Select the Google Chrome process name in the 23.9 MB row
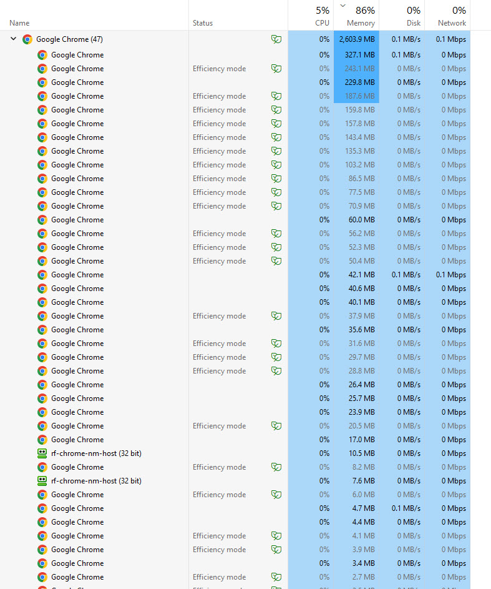491x589 pixels. (77, 412)
